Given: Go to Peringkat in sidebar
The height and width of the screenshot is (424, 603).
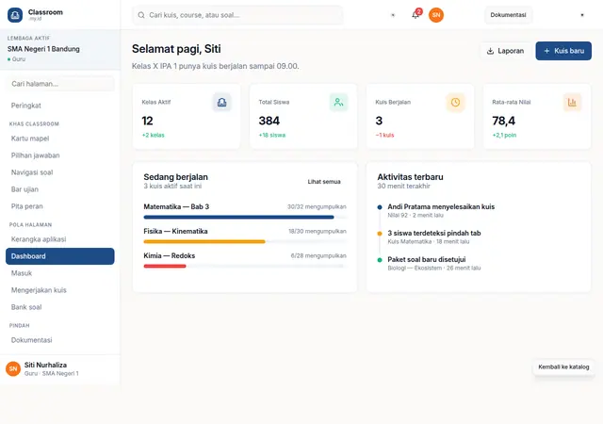Looking at the screenshot, I should point(60,106).
